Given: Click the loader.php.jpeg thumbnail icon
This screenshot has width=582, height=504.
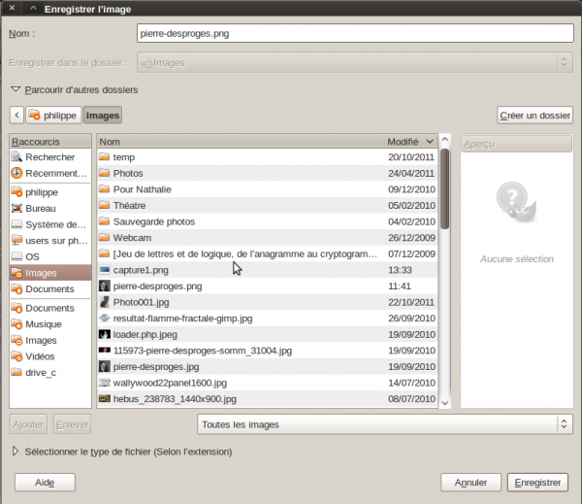Looking at the screenshot, I should tap(105, 334).
